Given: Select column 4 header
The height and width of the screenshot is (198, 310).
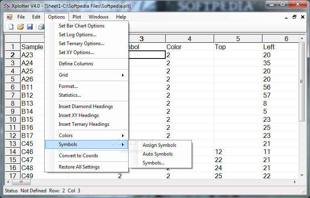Looking at the screenshot, I should pyautogui.click(x=189, y=39).
